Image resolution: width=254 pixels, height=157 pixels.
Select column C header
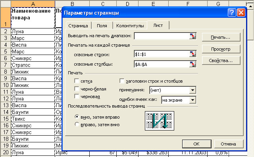[103, 4]
